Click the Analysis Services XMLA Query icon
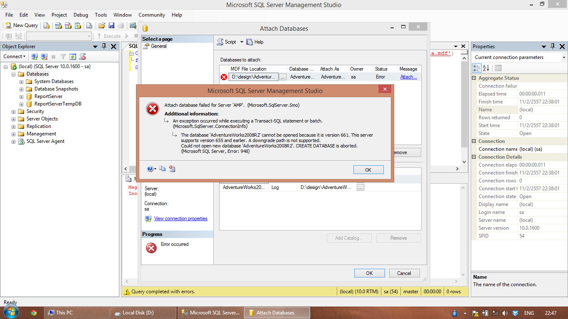The height and width of the screenshot is (319, 568). [x=78, y=25]
